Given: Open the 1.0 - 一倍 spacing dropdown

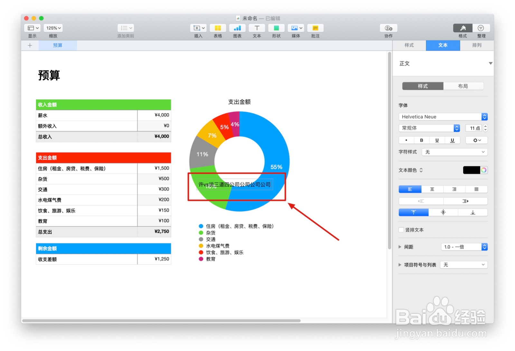Looking at the screenshot, I should (x=464, y=247).
